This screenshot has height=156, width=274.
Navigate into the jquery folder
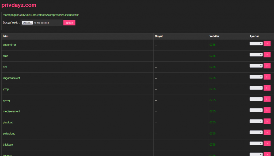7,100
